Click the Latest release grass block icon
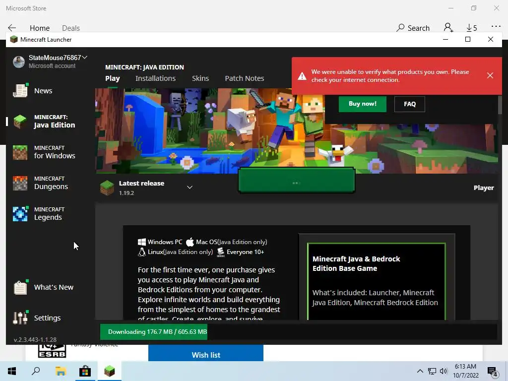This screenshot has width=508, height=381. tap(107, 188)
